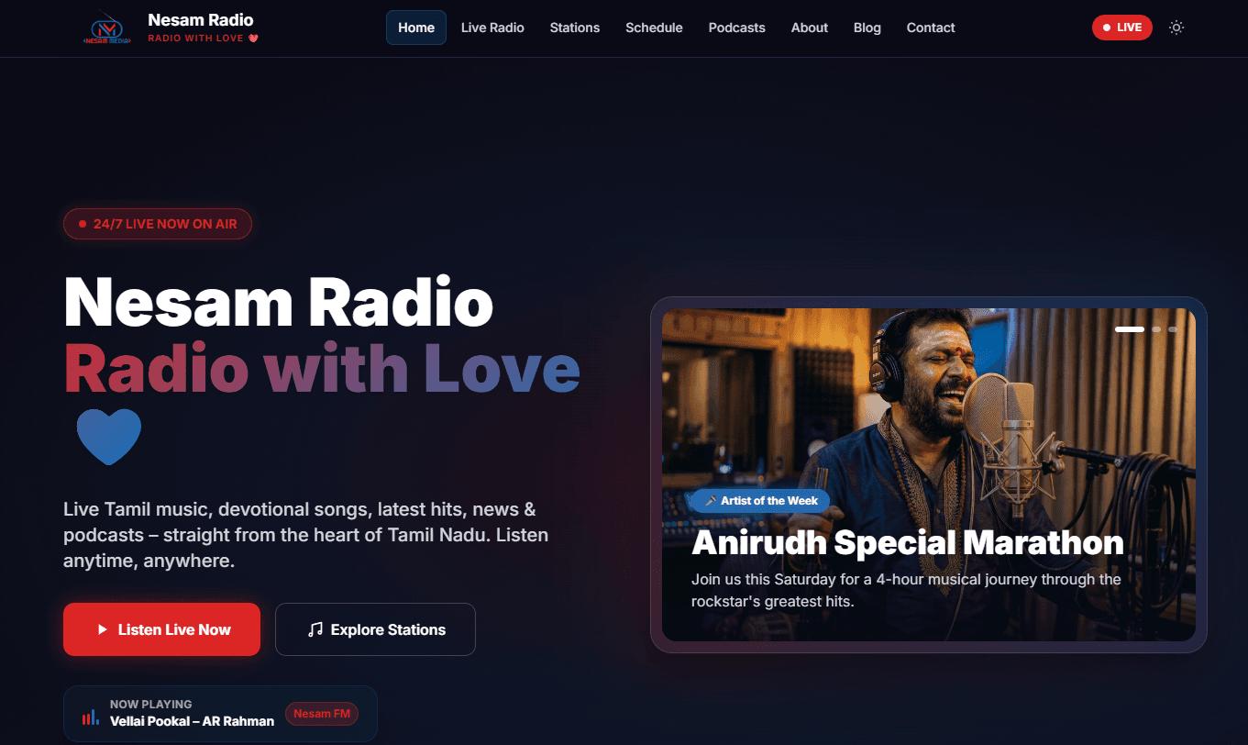The image size is (1248, 745).
Task: Click the dot on the 24/7 LIVE NOW badge
Action: pyautogui.click(x=83, y=224)
